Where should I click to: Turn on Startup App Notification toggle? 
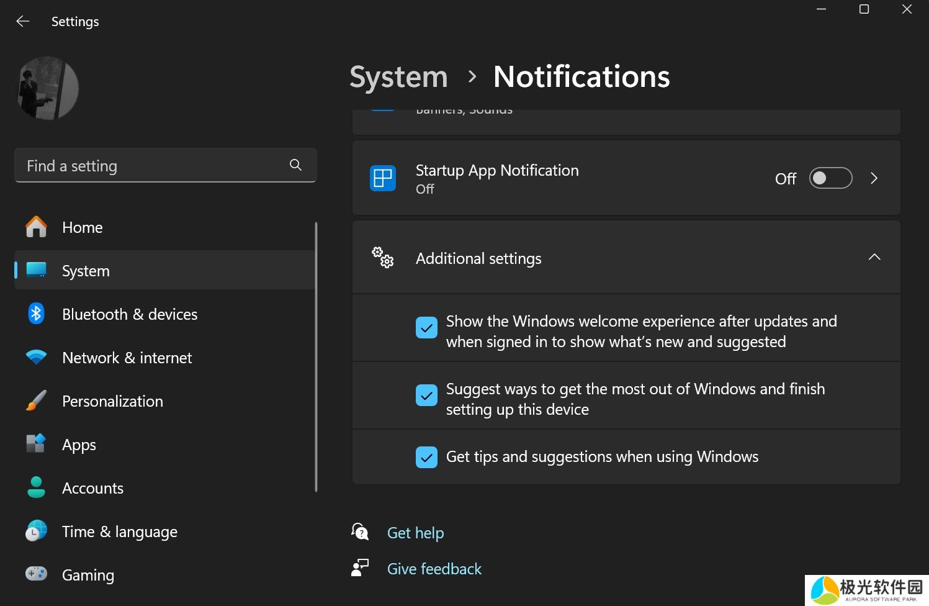pyautogui.click(x=830, y=178)
